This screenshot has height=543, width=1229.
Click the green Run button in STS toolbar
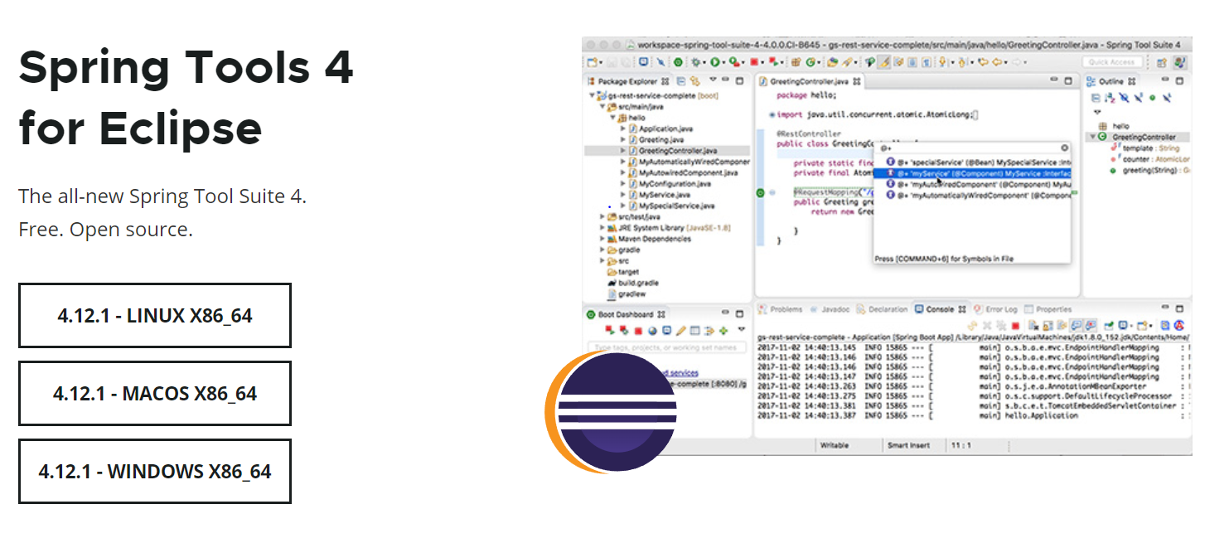click(x=715, y=62)
